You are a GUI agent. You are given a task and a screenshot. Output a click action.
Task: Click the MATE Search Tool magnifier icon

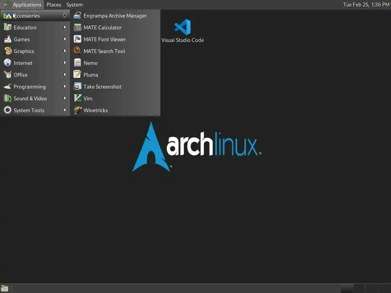tap(77, 51)
